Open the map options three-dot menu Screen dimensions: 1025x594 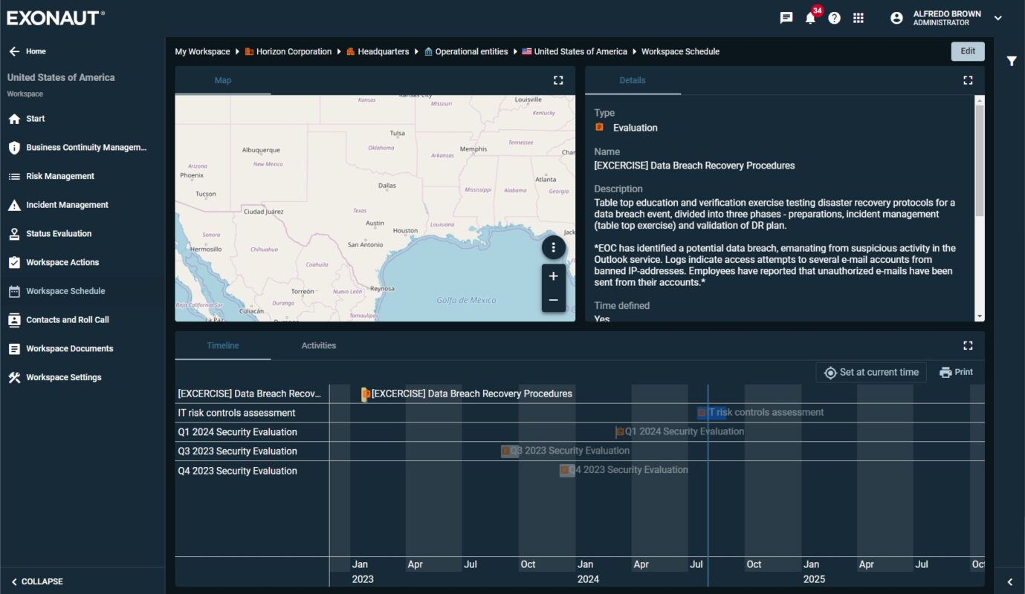(x=554, y=248)
